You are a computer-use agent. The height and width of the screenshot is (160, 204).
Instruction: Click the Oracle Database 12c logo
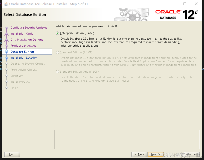point(177,15)
